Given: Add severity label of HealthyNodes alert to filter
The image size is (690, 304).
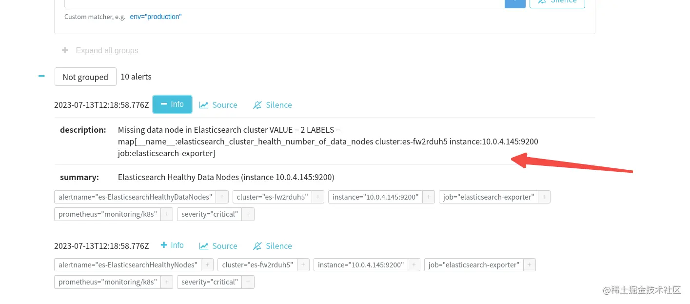Looking at the screenshot, I should (x=248, y=282).
